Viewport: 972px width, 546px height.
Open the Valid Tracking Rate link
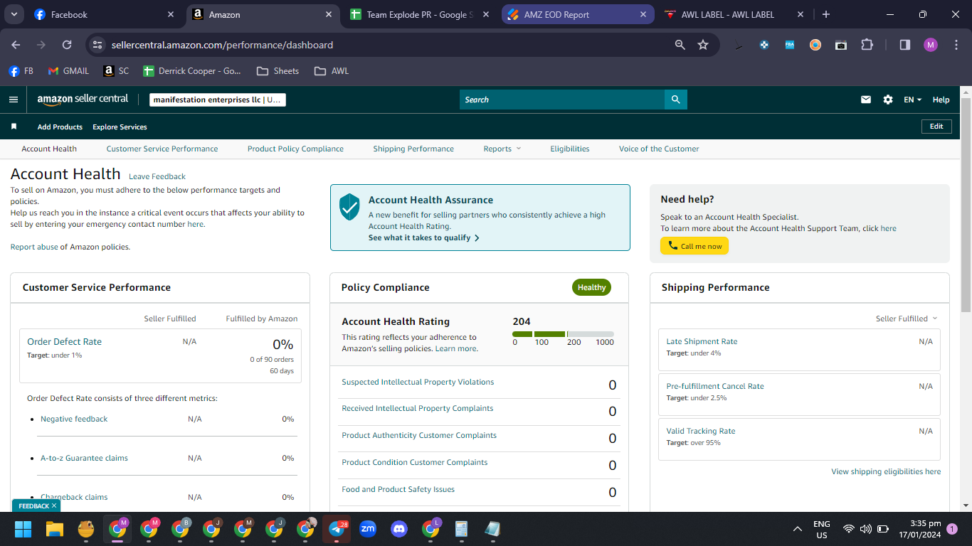[701, 431]
